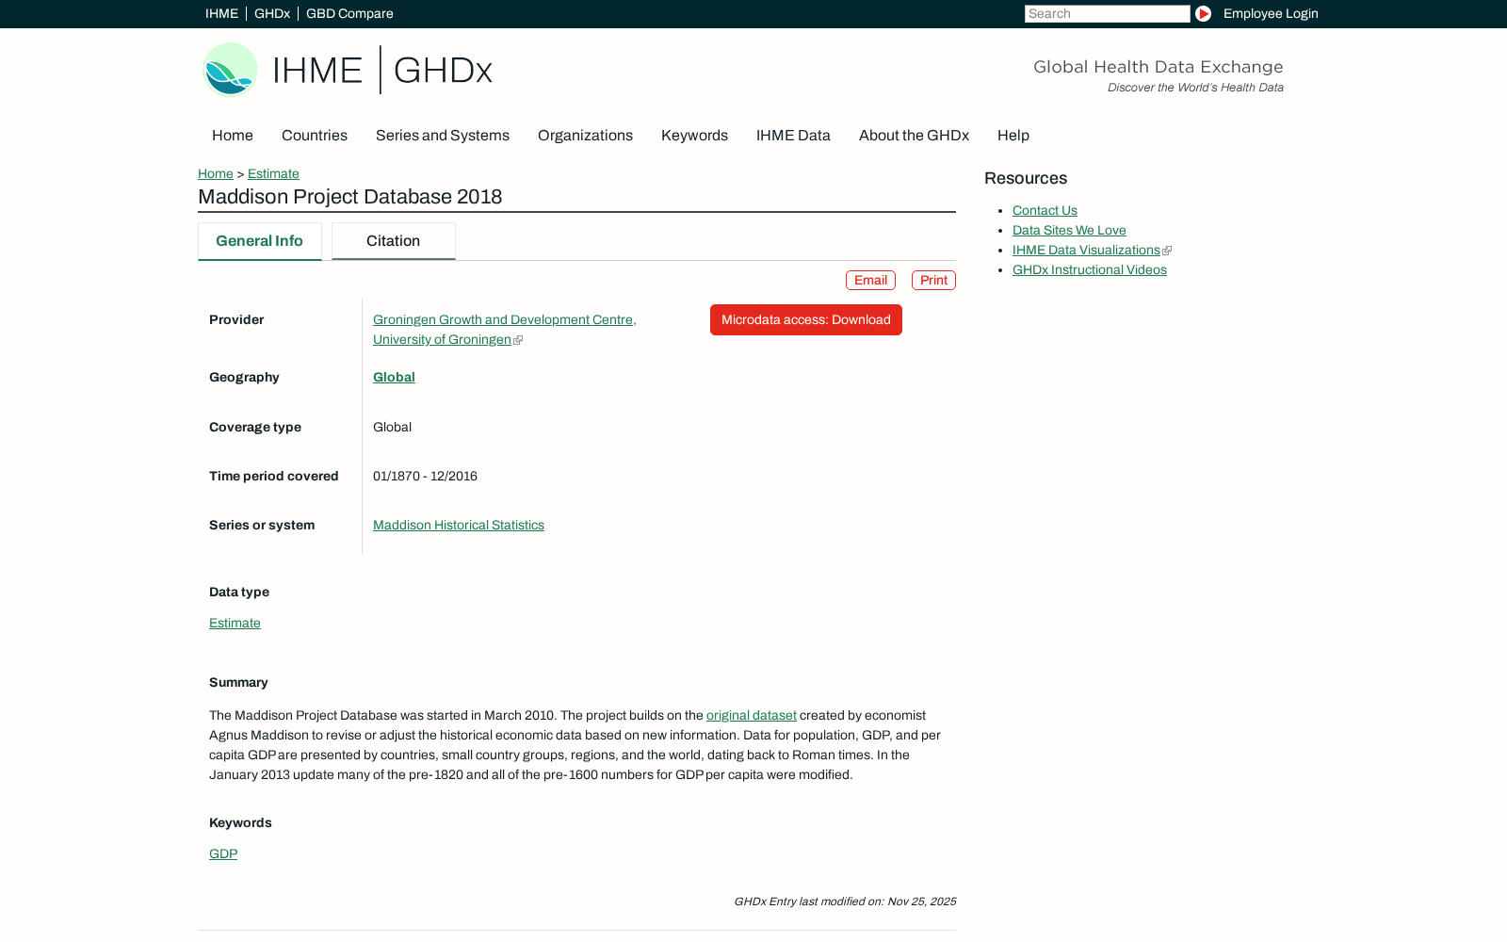The image size is (1507, 942).
Task: Click the Print button
Action: point(933,281)
